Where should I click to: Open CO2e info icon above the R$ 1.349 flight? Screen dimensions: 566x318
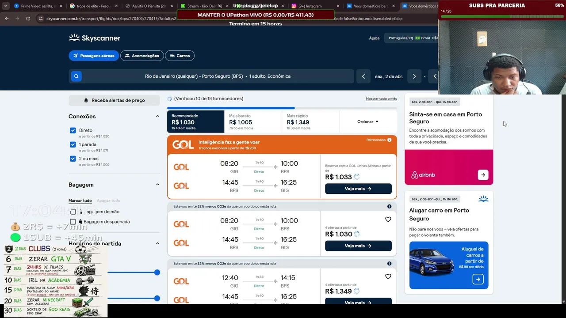(x=389, y=264)
